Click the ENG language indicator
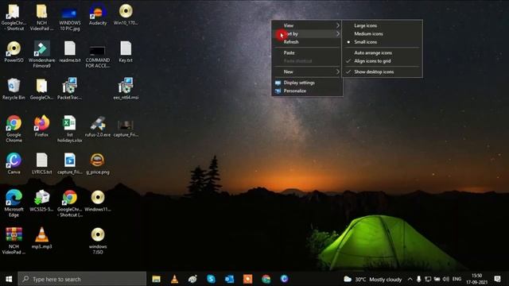 click(x=457, y=279)
